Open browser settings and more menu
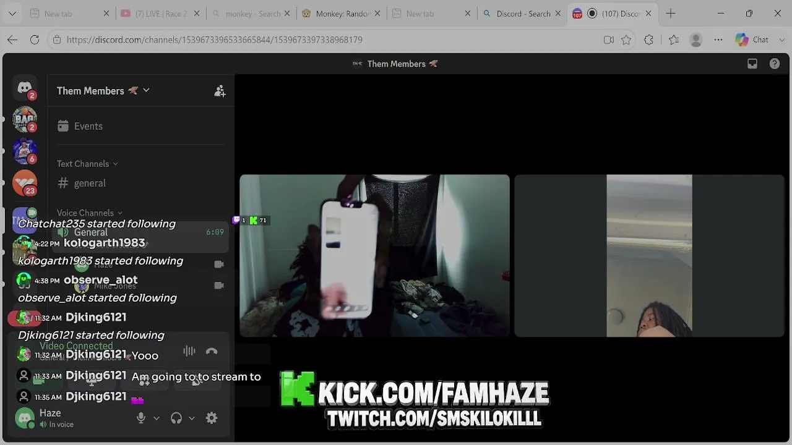Screen dimensions: 792x445 tap(718, 40)
